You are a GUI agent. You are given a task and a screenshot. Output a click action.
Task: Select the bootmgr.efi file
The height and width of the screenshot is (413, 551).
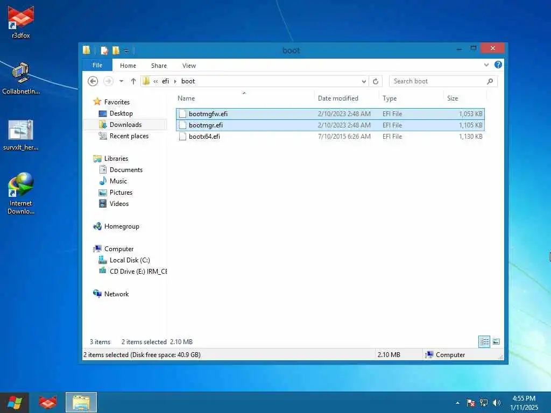(x=330, y=125)
